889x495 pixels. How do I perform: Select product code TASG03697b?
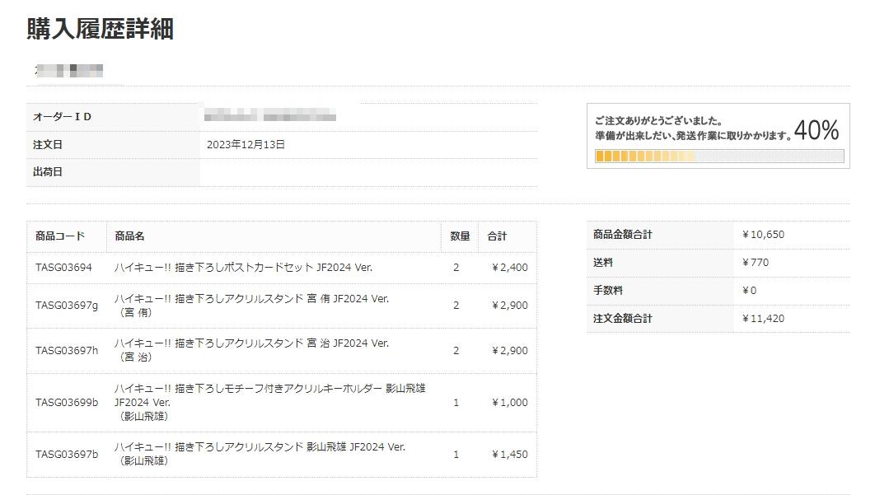click(x=67, y=454)
